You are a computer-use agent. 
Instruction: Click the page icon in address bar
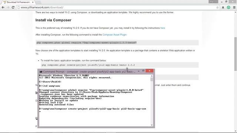(19, 7)
